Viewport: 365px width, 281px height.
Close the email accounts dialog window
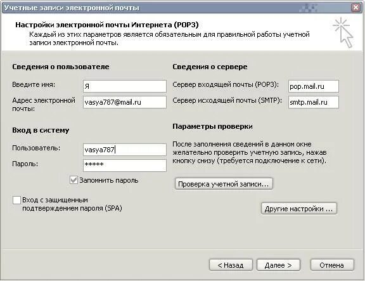356,8
